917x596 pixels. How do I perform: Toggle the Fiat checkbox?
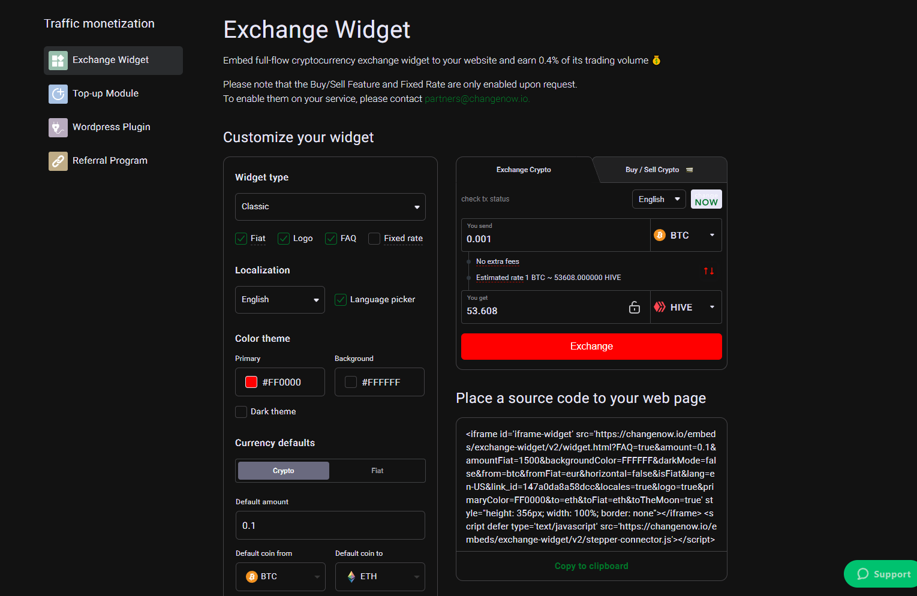[x=241, y=239]
